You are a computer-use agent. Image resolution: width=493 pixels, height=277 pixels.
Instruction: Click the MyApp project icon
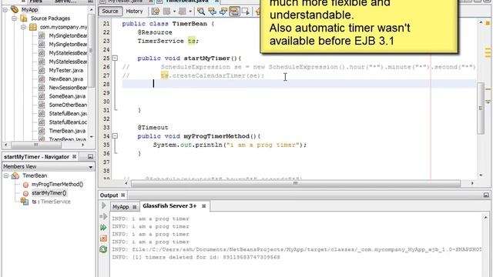15,9
